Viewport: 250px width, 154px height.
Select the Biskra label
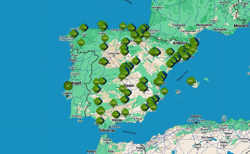(224, 142)
